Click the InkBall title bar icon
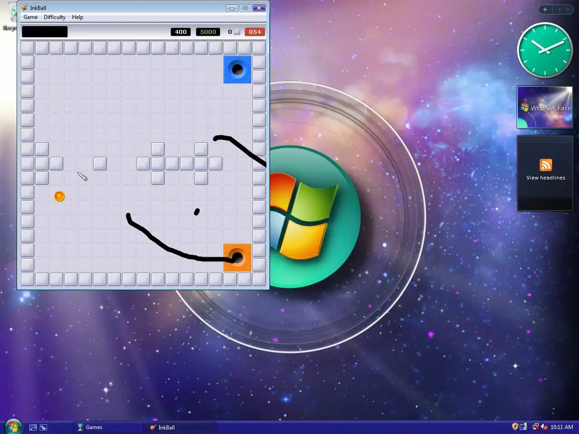The height and width of the screenshot is (434, 579). click(x=24, y=8)
